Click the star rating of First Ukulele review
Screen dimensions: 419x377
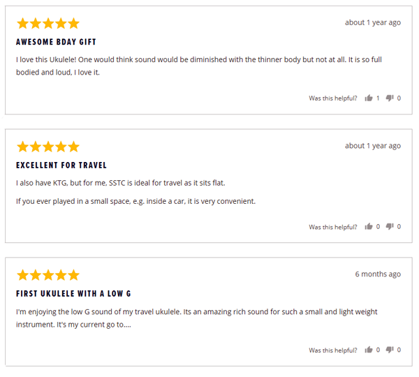pos(48,275)
